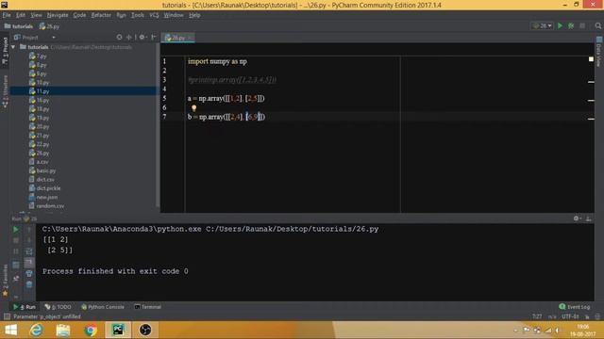This screenshot has height=339, width=604.
Task: Select a.csv in project tree
Action: point(39,162)
